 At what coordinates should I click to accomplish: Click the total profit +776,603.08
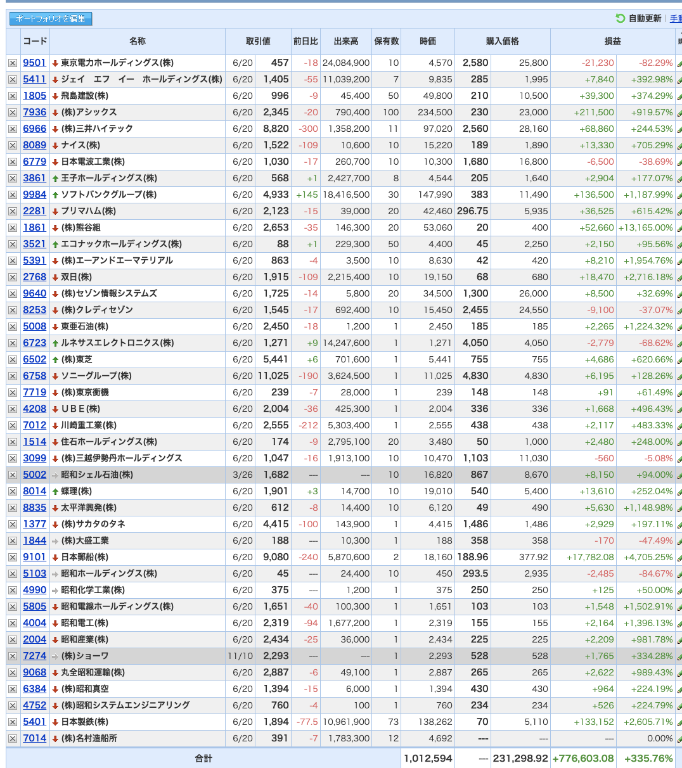[583, 758]
